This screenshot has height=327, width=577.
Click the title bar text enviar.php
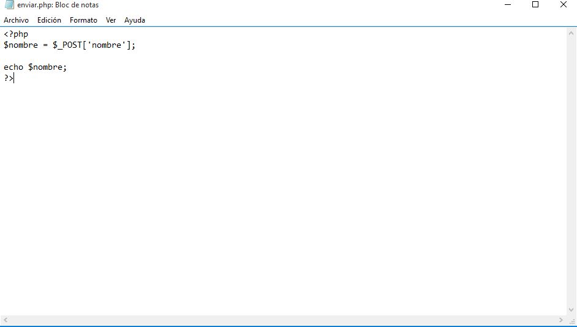(x=34, y=5)
